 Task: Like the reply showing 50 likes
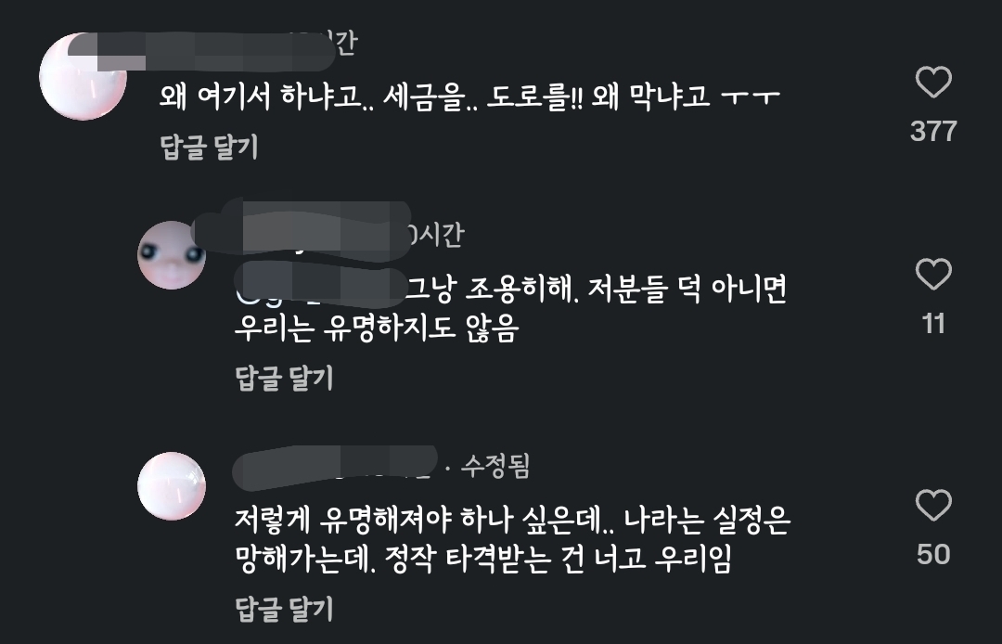(933, 505)
